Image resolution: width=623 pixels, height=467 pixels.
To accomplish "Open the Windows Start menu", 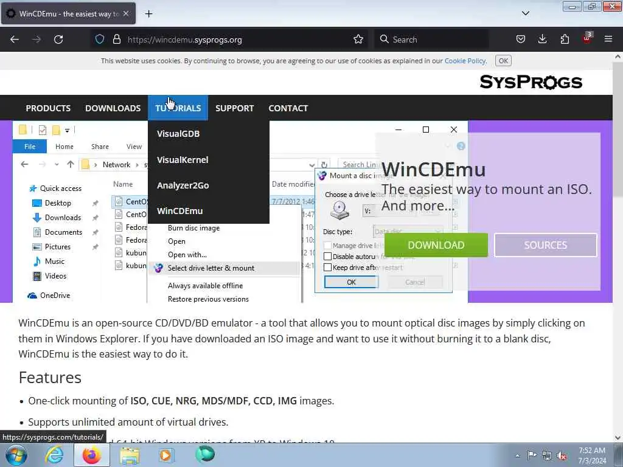I will click(16, 455).
